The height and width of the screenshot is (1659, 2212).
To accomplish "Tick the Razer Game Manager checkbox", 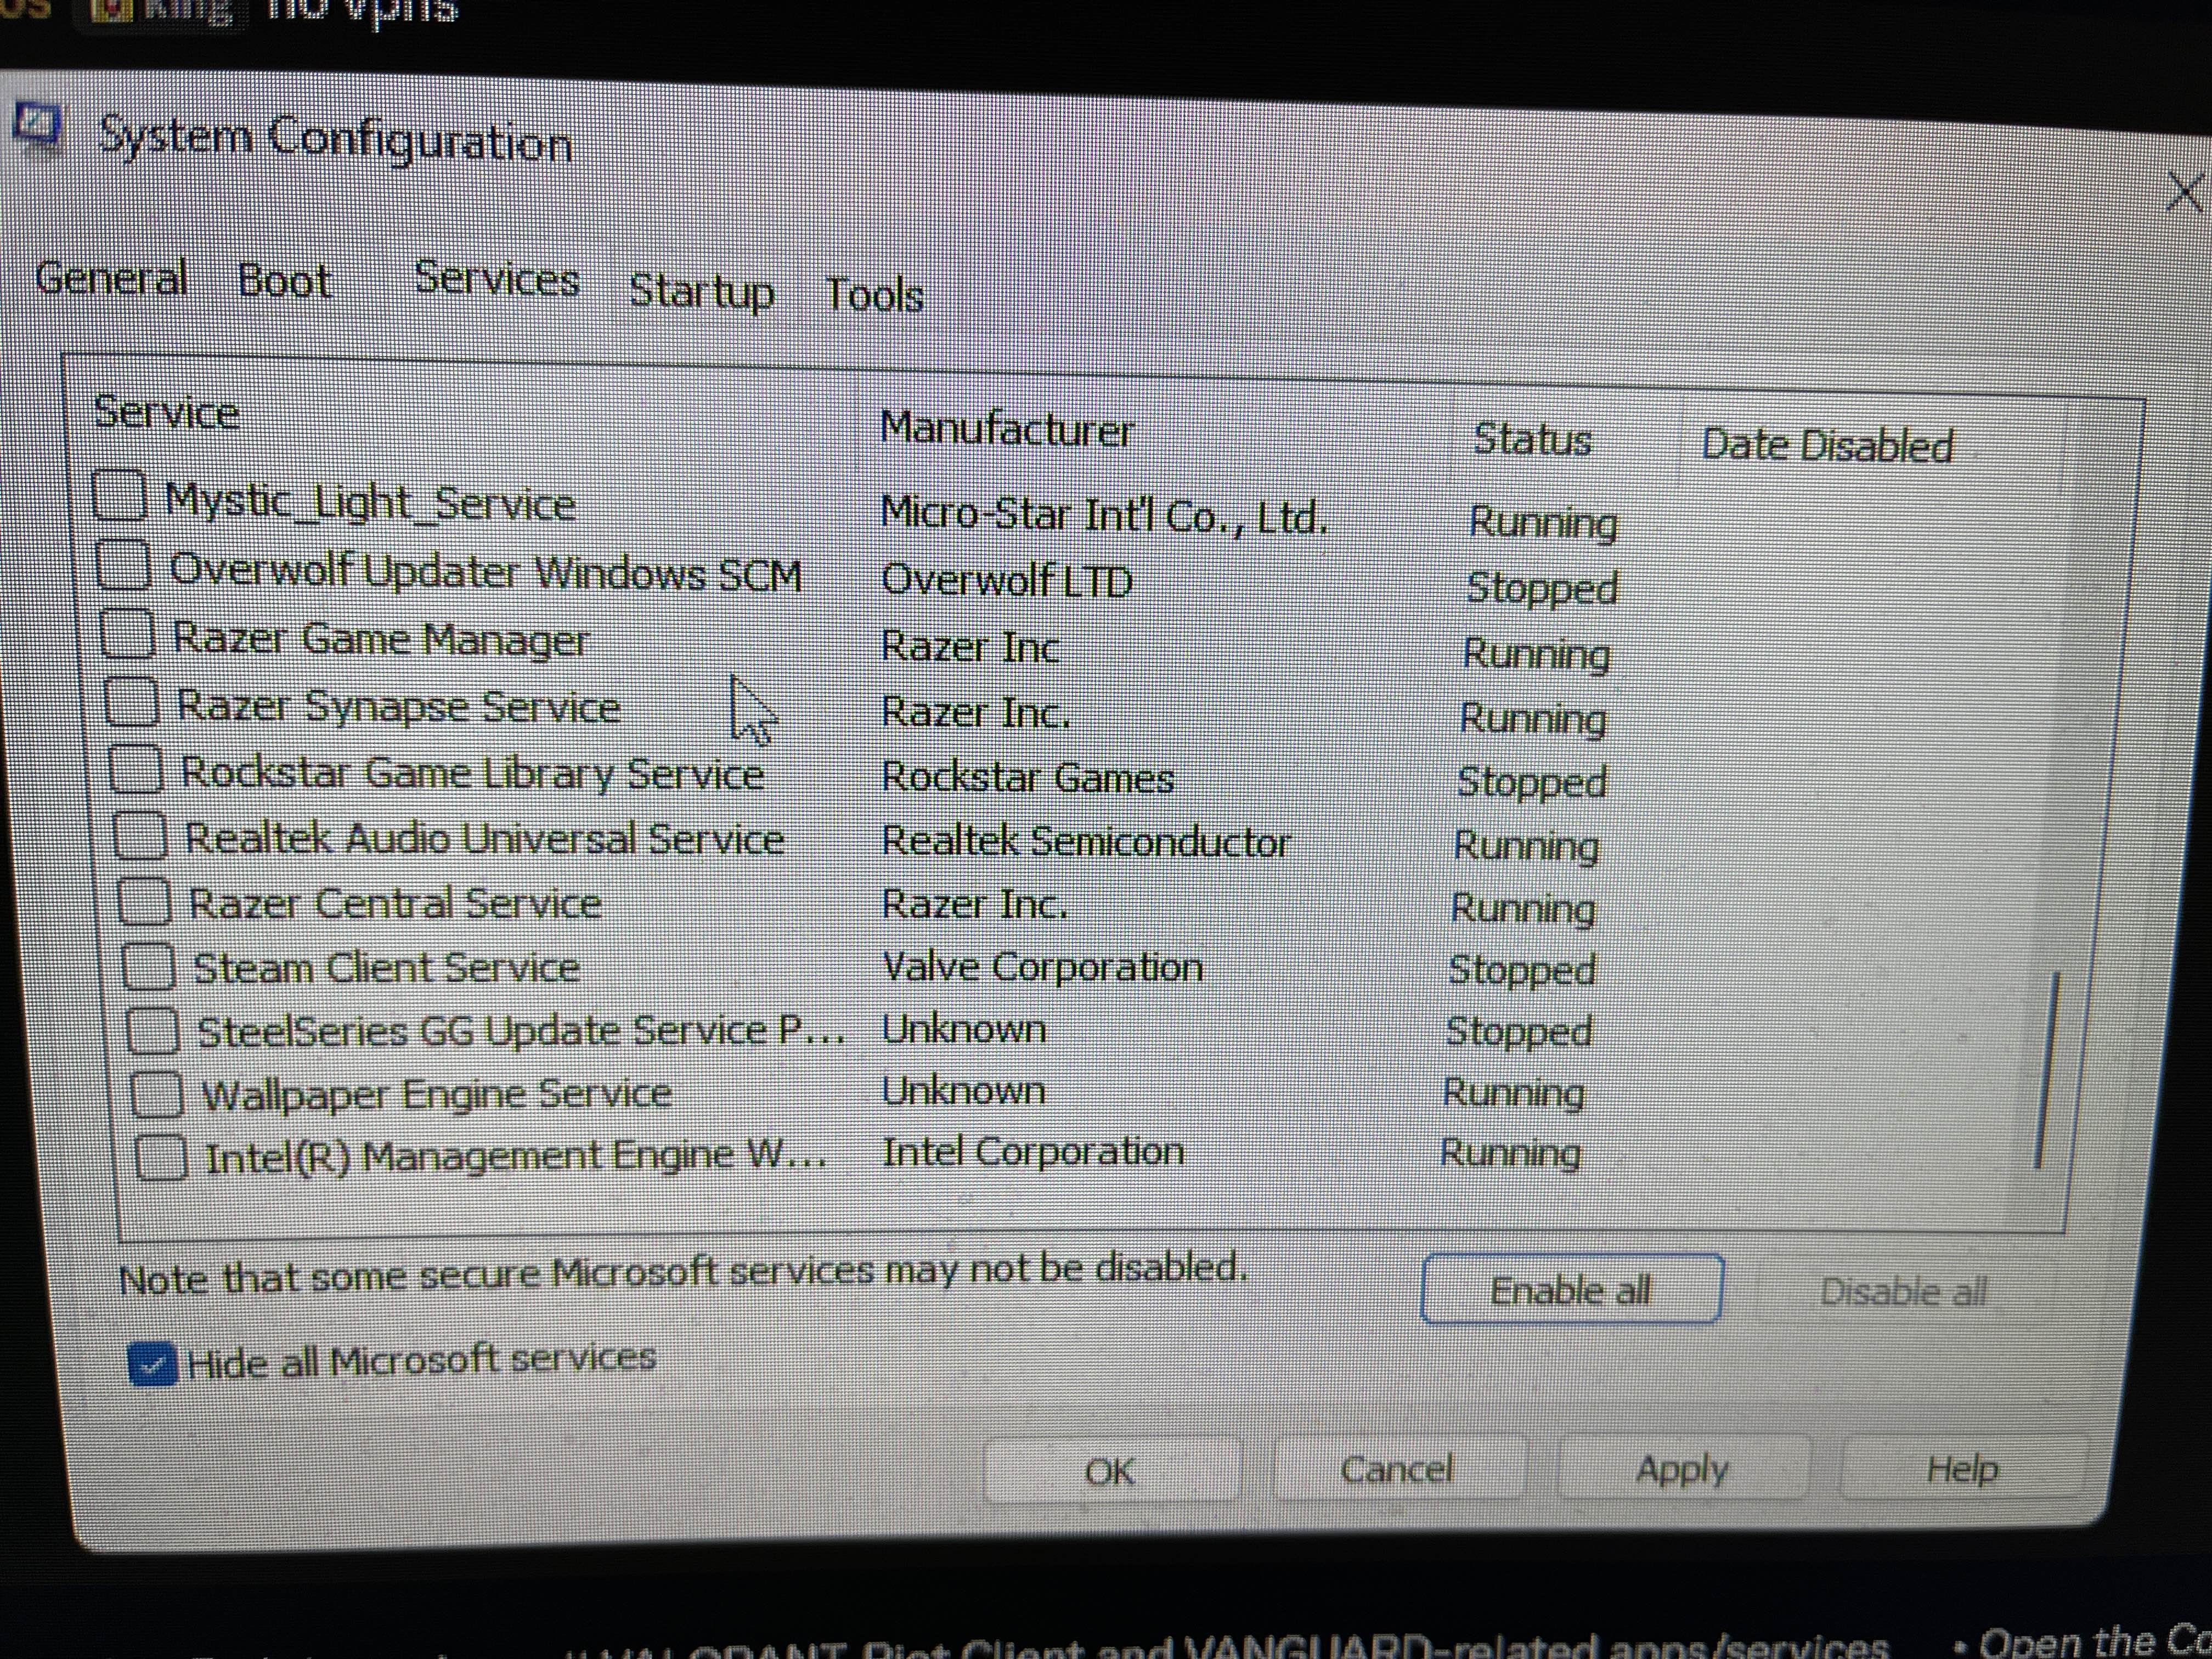I will pyautogui.click(x=128, y=634).
